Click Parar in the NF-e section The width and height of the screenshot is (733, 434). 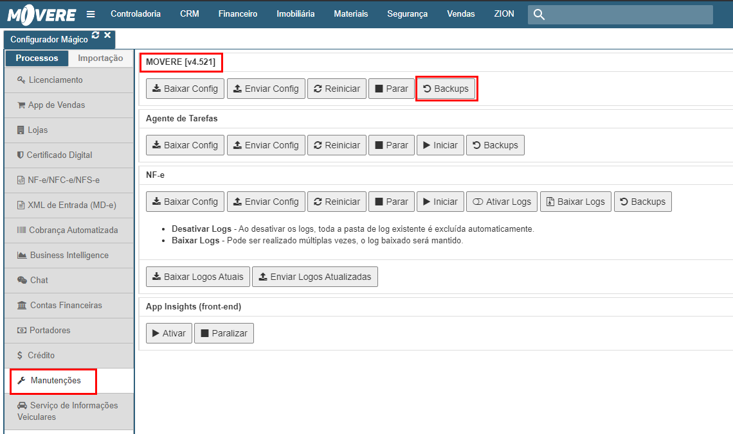pyautogui.click(x=392, y=202)
